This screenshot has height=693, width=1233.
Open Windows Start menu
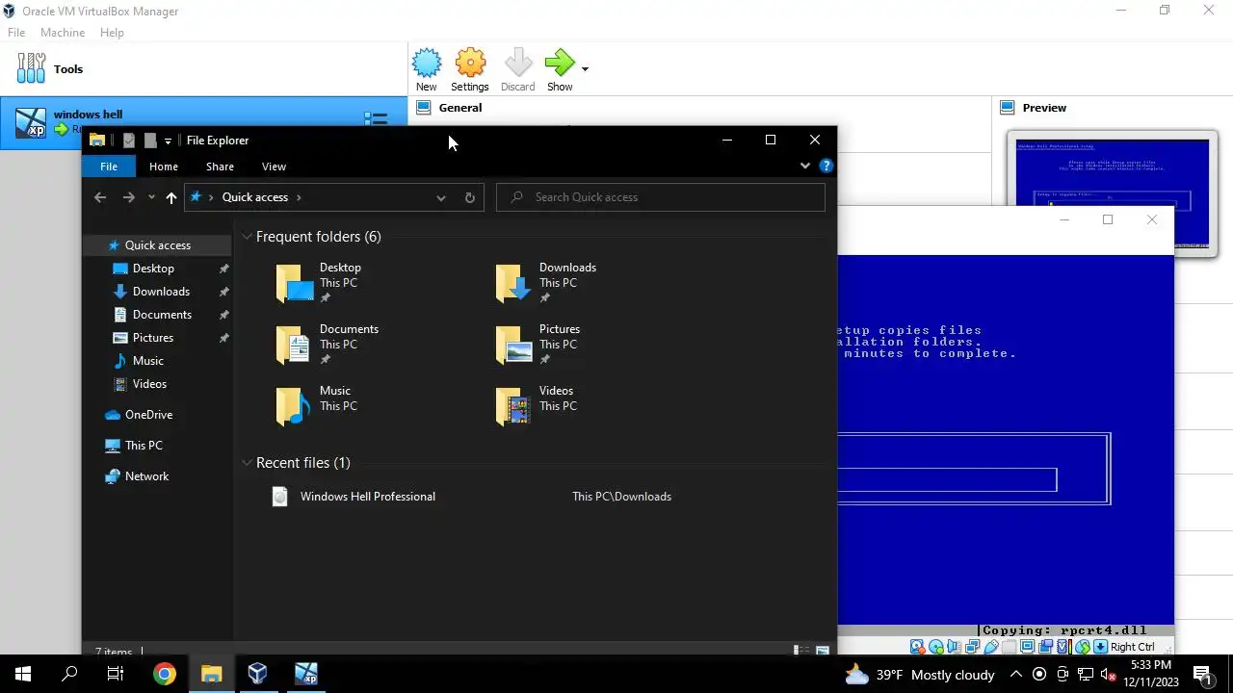tap(23, 674)
